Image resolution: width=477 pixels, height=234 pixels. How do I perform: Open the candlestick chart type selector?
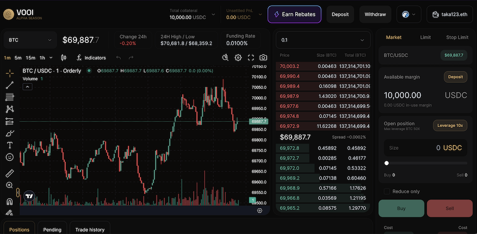coord(63,58)
